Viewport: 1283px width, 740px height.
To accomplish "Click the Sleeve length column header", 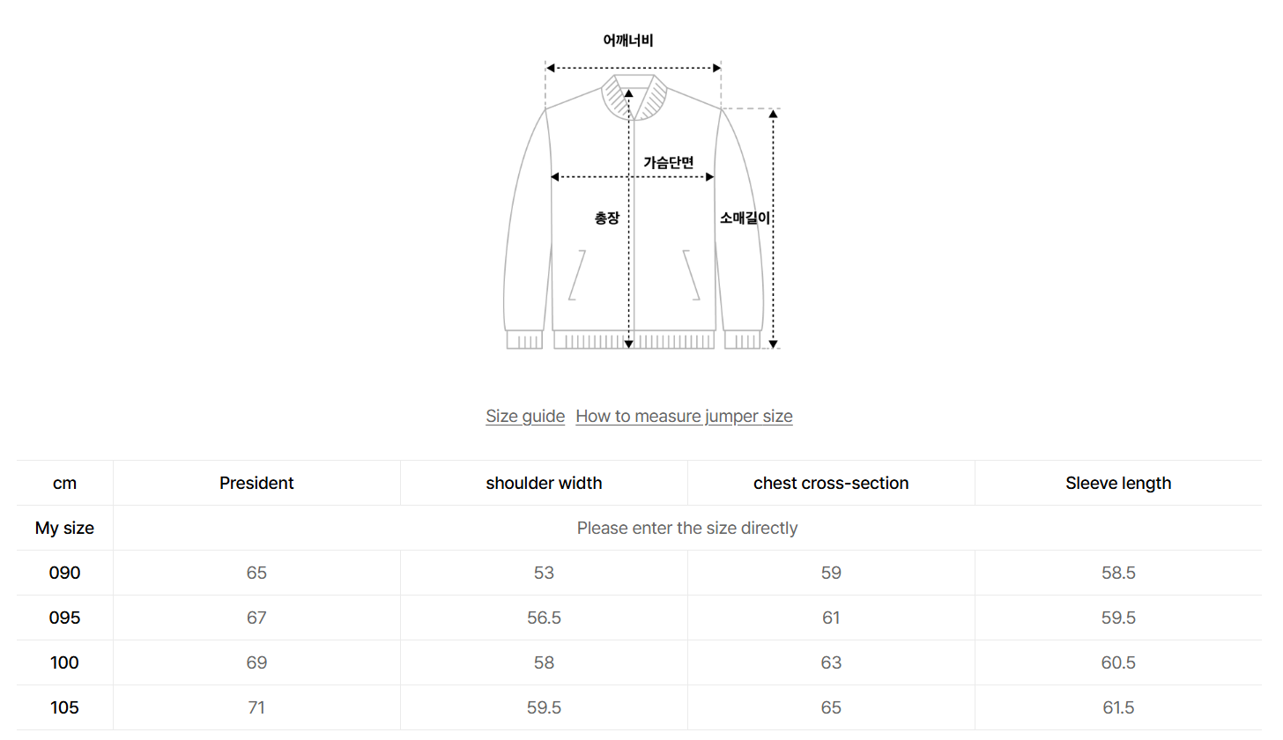I will (x=1118, y=484).
